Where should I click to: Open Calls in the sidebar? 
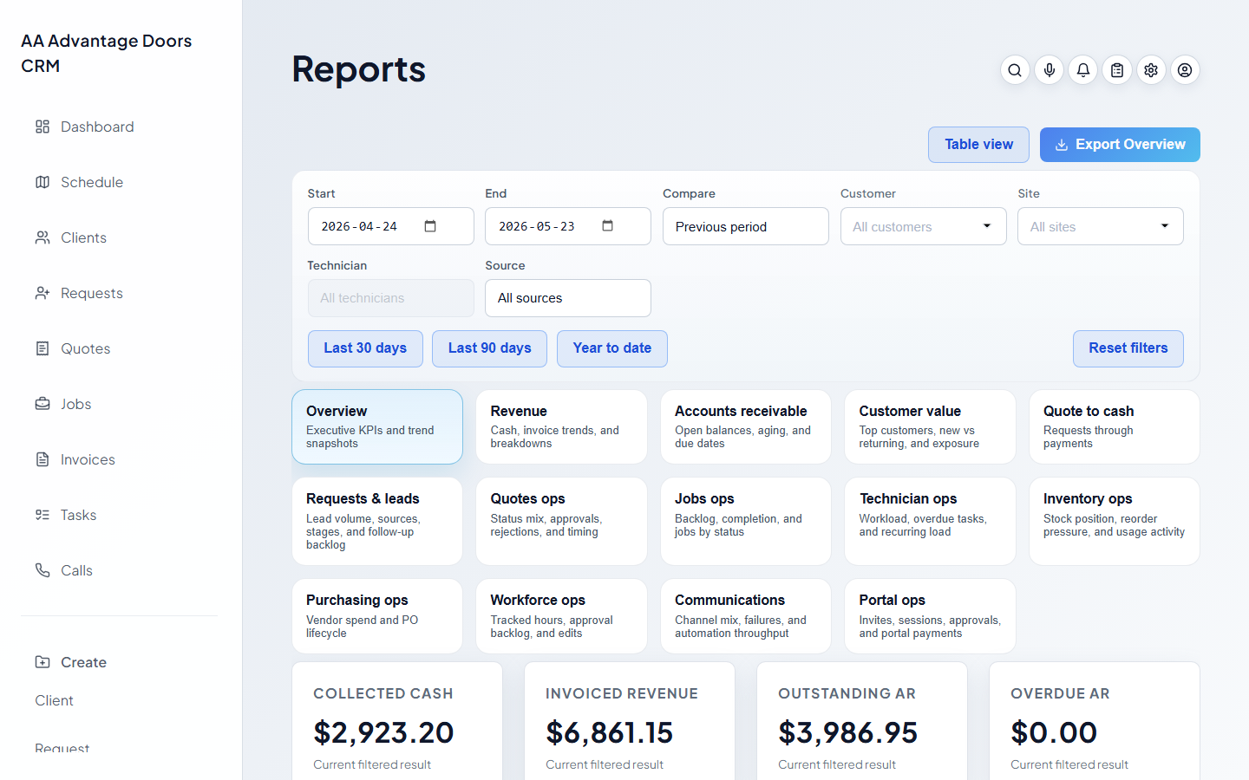click(x=76, y=570)
